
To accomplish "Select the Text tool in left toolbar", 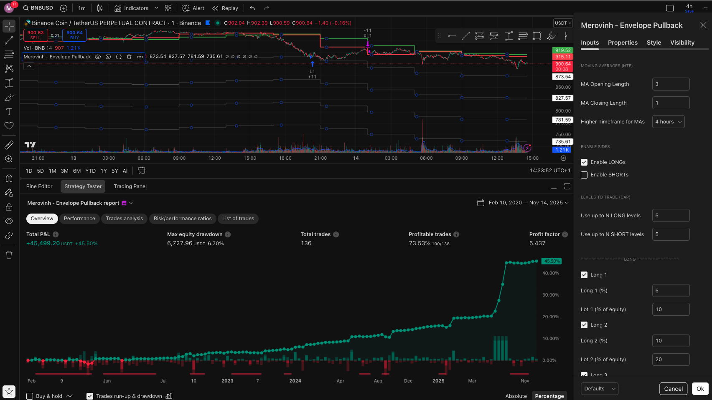I will (x=9, y=112).
